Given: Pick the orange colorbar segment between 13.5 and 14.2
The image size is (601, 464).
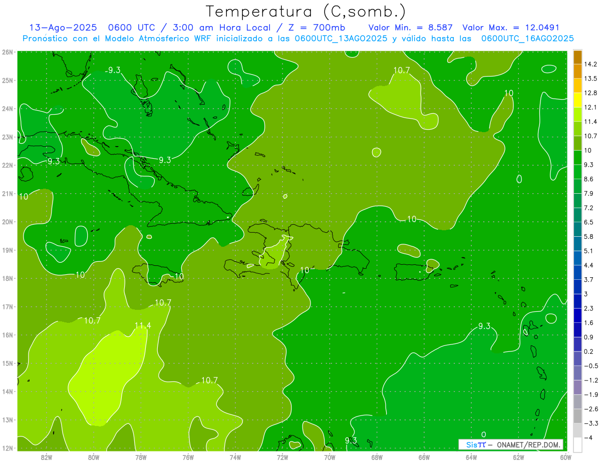Looking at the screenshot, I should [x=577, y=72].
